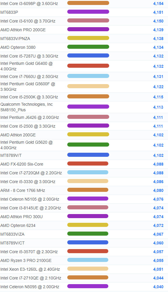
Task: Open Intel Pentium J6426 @ 2.00GHz
Action: coord(30,117)
